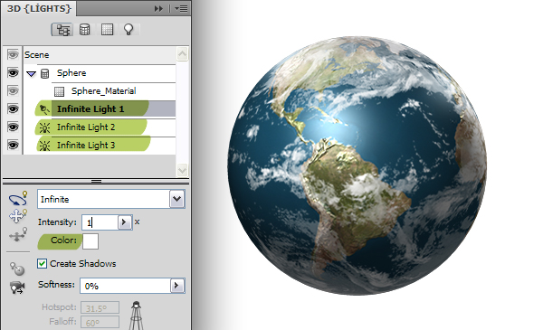Screen dimensions: 543x330
Task: Open the 3D panel options menu
Action: pos(181,8)
